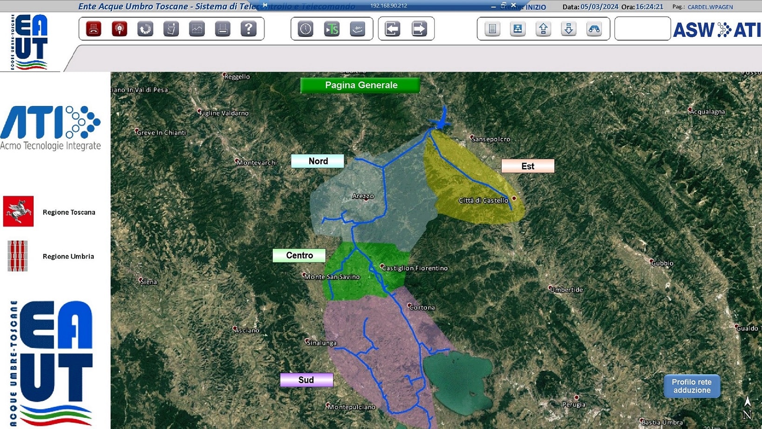Click the download down-arrow icon
Image resolution: width=762 pixels, height=429 pixels.
569,29
